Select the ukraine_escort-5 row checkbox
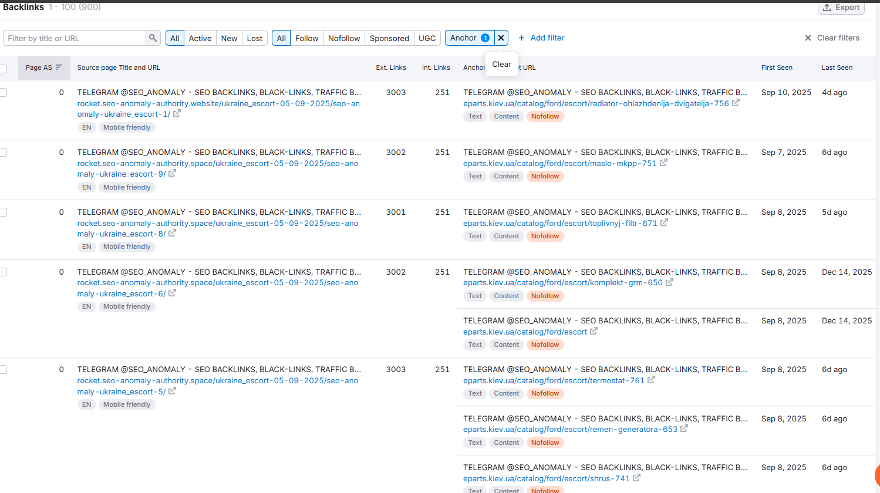 (3, 369)
